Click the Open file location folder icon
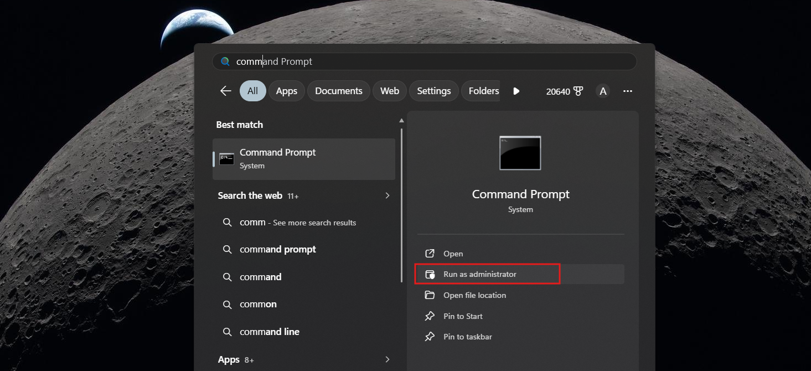Image resolution: width=811 pixels, height=371 pixels. 430,295
